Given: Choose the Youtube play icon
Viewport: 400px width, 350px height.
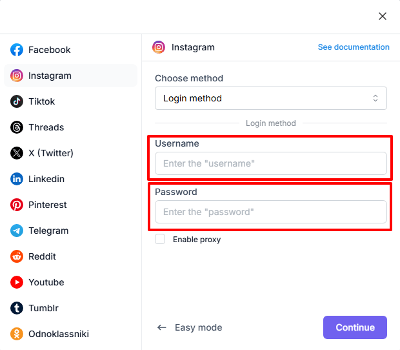Looking at the screenshot, I should [17, 282].
